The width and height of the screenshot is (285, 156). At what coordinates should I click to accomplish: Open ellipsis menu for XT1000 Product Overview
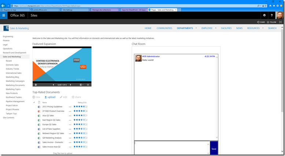pos(70,111)
